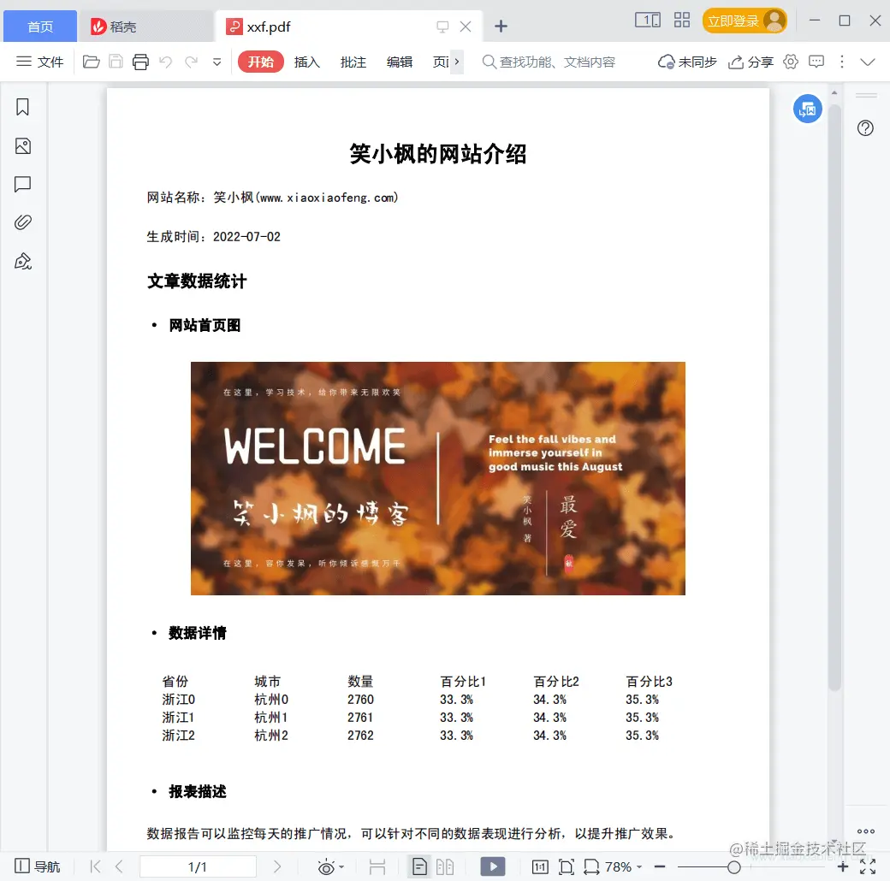Click the presentation monitor icon on xxf.pdf tab

[442, 27]
